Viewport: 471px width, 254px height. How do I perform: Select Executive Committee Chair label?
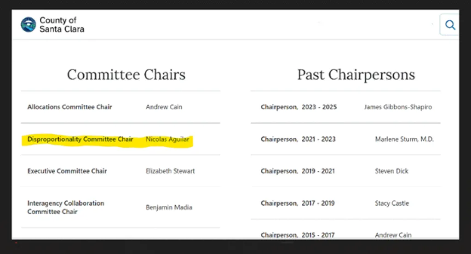[67, 171]
